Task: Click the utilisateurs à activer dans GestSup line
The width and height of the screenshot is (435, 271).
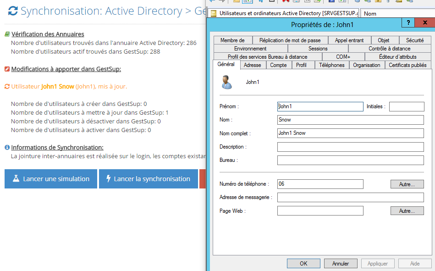Action: click(x=81, y=130)
